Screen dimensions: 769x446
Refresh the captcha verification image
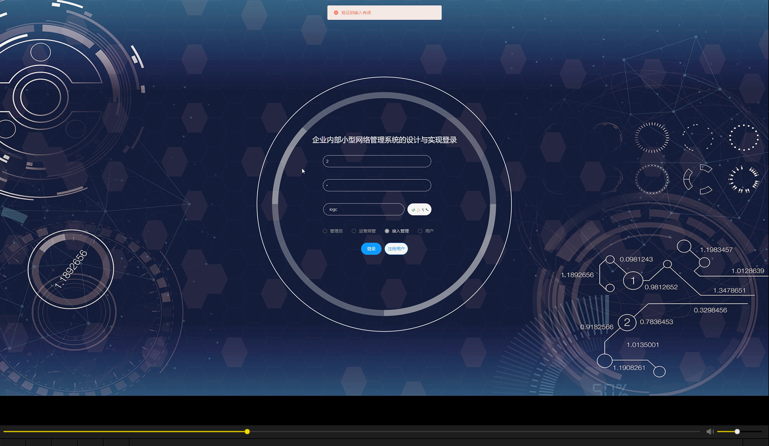click(x=420, y=209)
